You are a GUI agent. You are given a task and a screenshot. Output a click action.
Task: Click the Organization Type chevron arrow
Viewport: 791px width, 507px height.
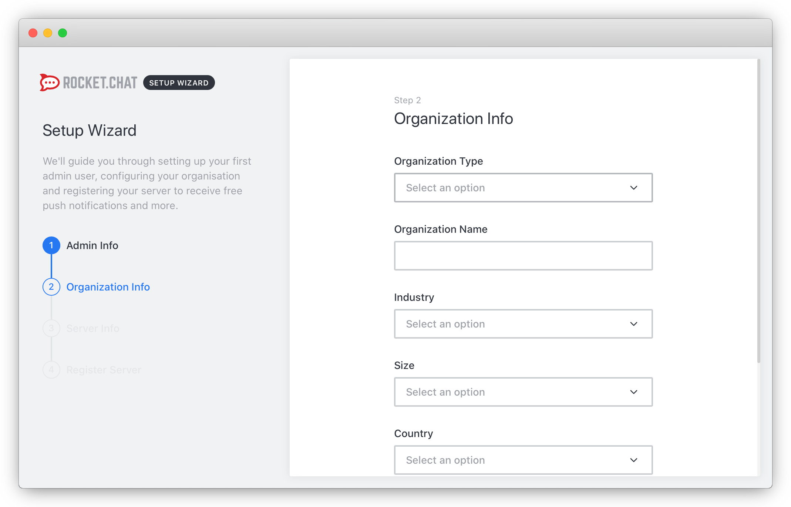point(633,188)
